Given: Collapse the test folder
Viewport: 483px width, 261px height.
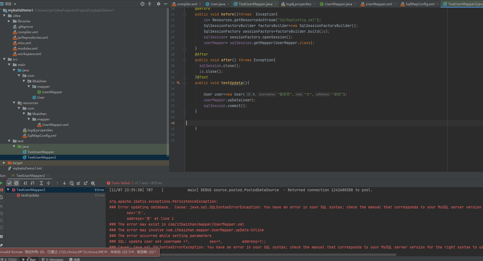Looking at the screenshot, I should 9,141.
